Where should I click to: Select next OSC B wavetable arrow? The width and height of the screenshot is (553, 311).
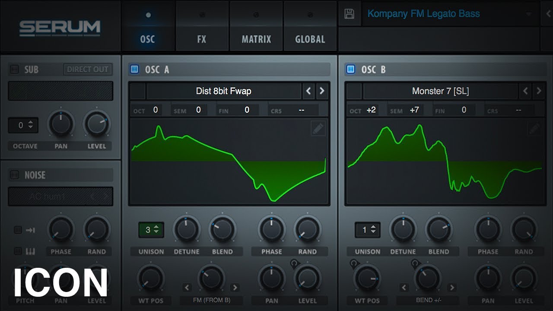click(538, 91)
